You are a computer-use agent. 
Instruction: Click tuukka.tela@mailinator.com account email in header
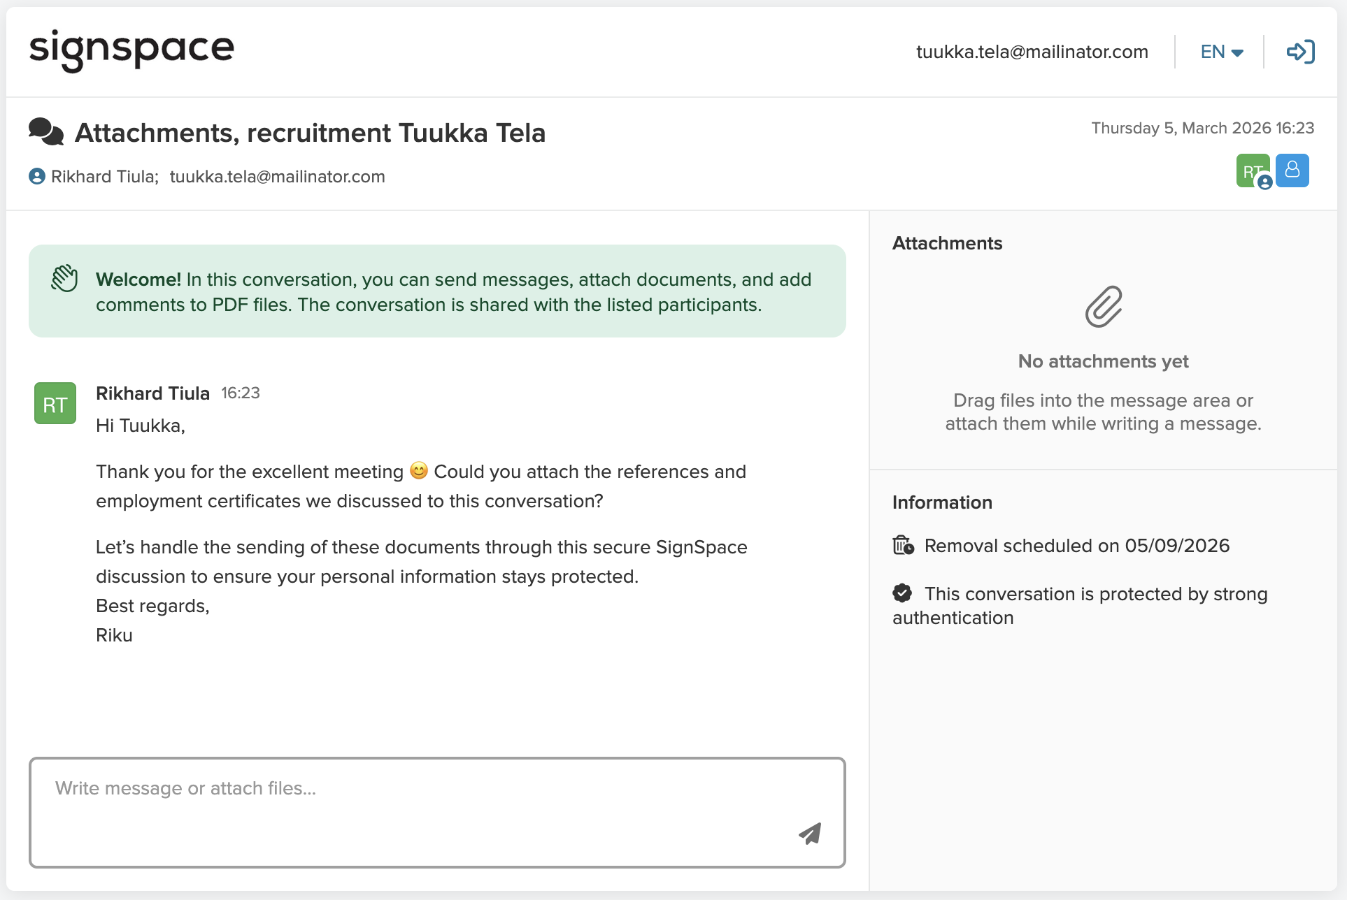point(1032,52)
